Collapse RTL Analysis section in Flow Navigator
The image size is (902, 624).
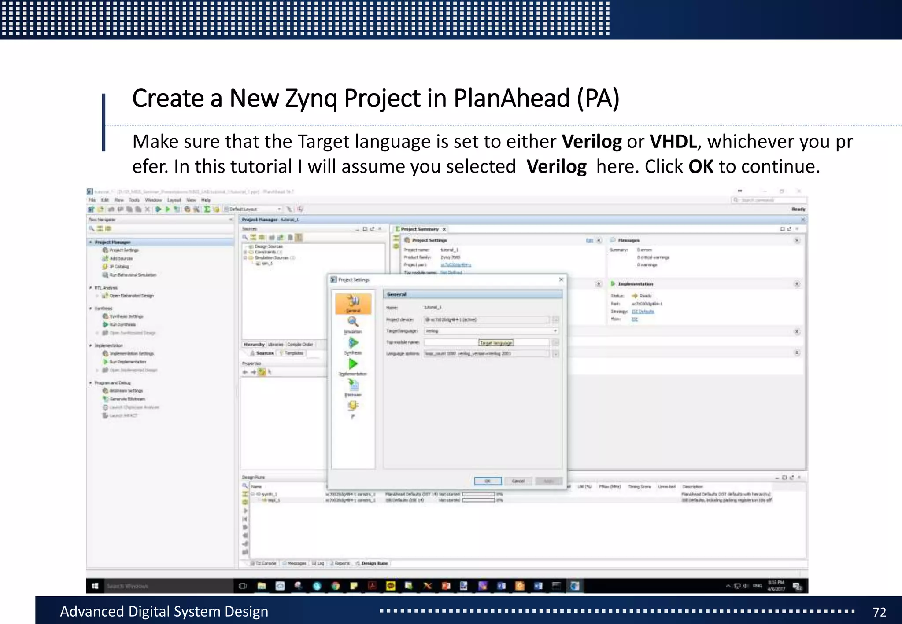pyautogui.click(x=91, y=288)
